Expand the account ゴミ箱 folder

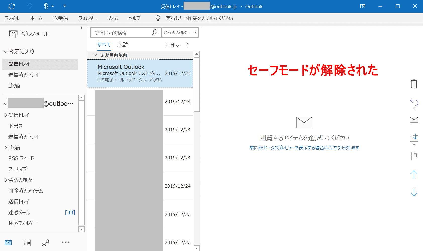(6, 148)
